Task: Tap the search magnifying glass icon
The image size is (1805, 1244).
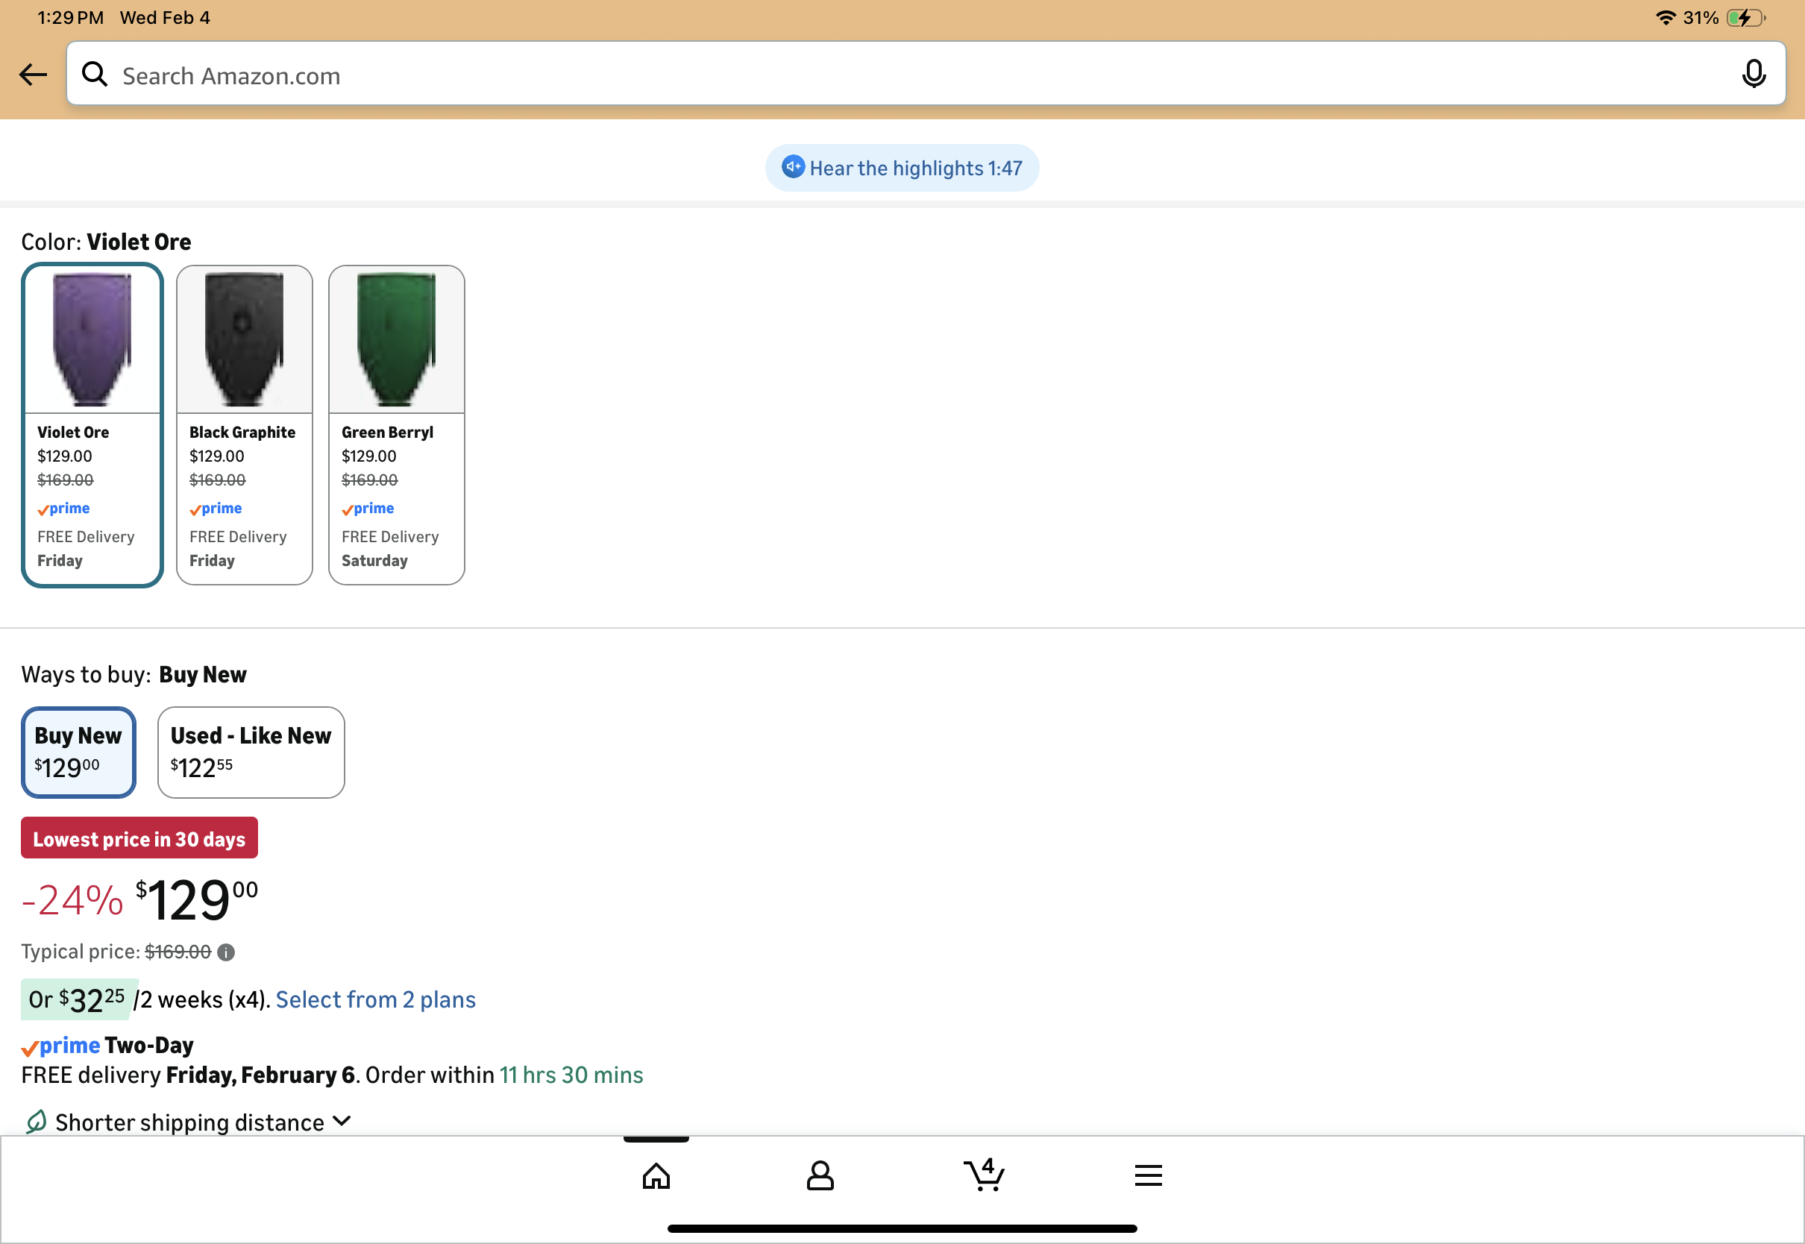Action: (95, 75)
